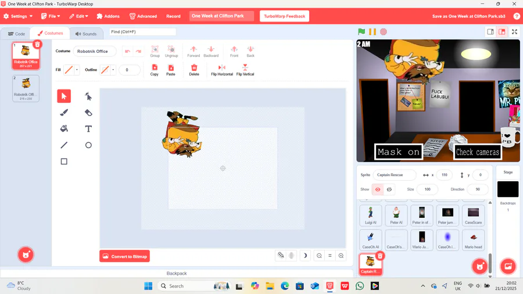Switch to the Sounds tab
The image size is (523, 294).
click(x=86, y=34)
